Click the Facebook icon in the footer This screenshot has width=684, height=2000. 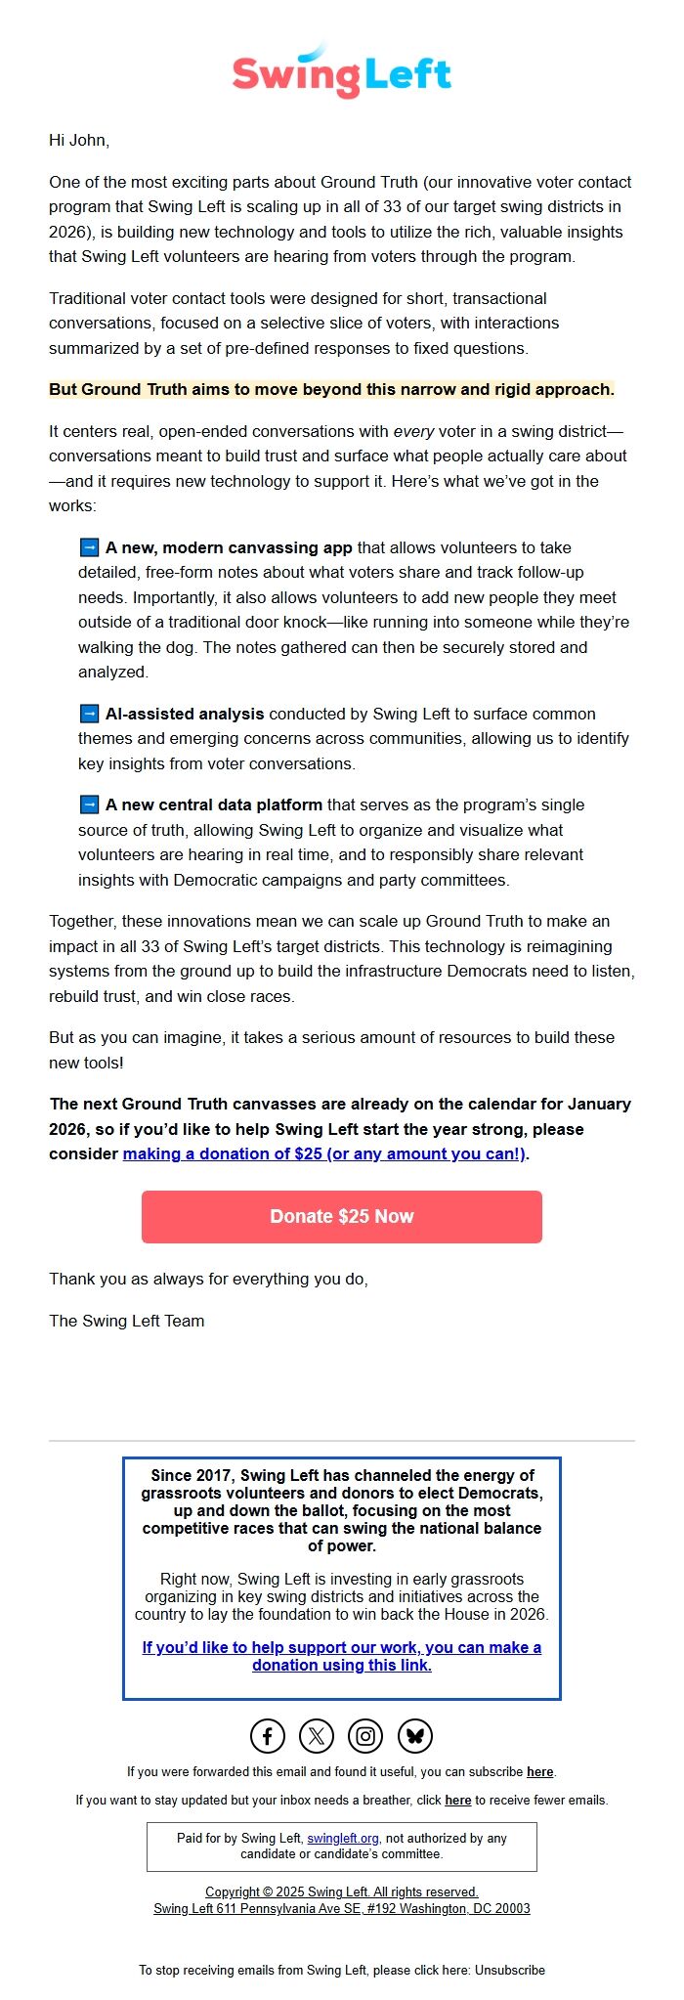click(266, 1735)
